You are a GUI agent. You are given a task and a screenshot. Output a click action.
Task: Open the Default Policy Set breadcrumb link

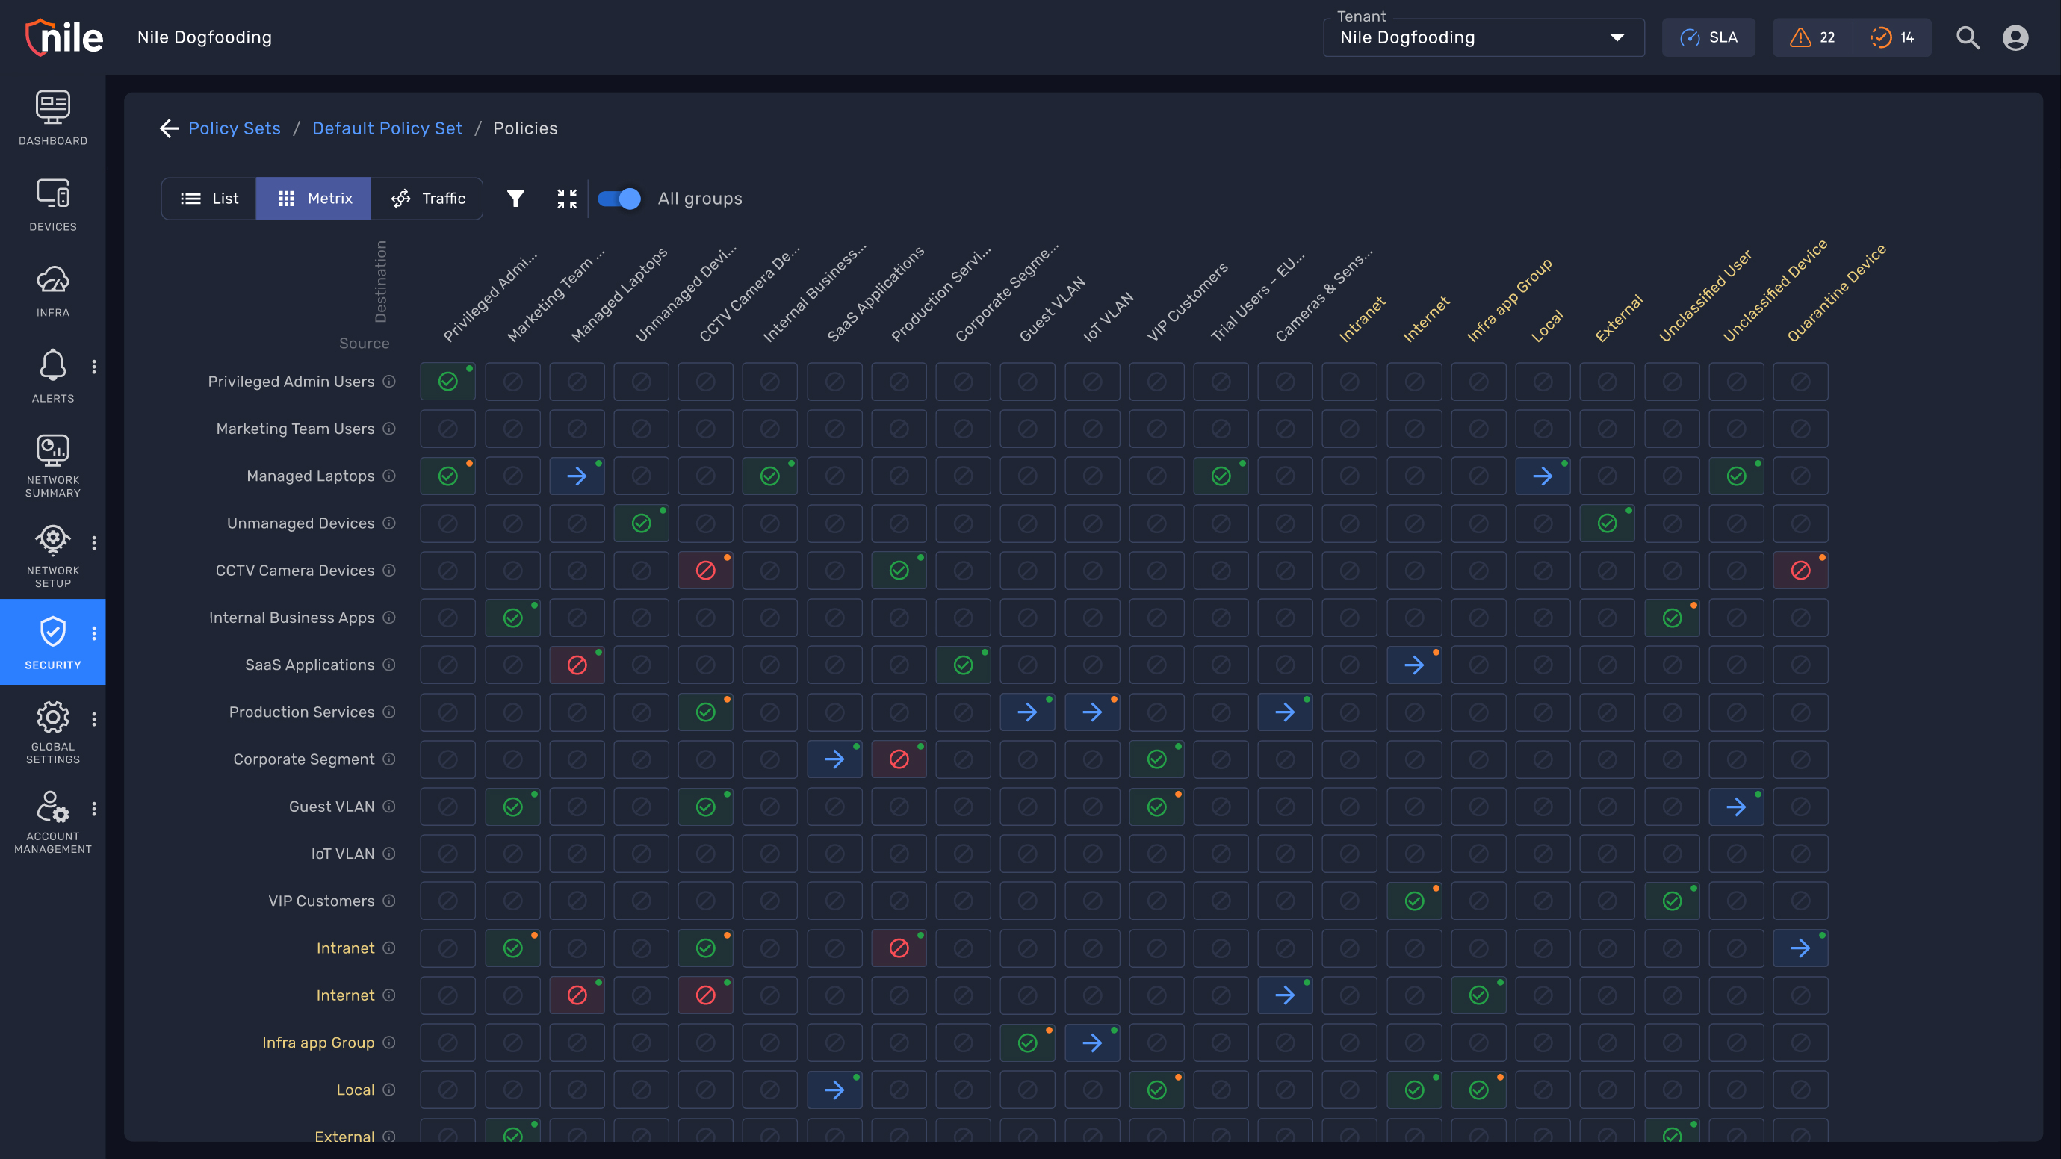(x=387, y=128)
